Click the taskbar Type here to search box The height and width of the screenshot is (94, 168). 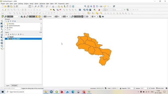pos(24,92)
